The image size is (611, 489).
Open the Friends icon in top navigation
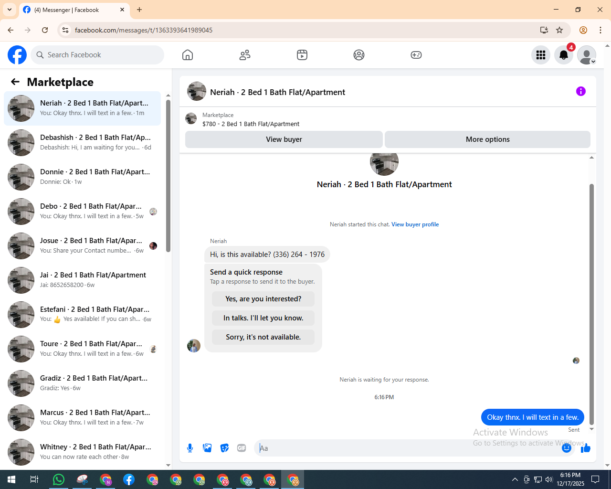(x=245, y=55)
